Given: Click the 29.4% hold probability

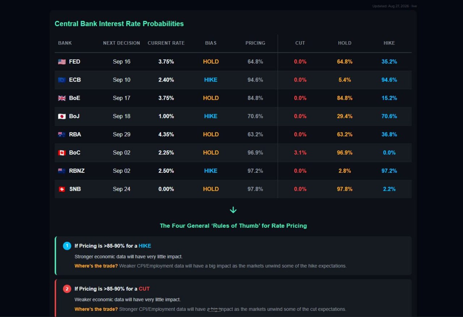Looking at the screenshot, I should 345,116.
